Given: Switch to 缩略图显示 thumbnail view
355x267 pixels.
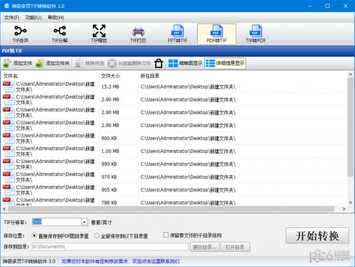Looking at the screenshot, I should point(185,63).
